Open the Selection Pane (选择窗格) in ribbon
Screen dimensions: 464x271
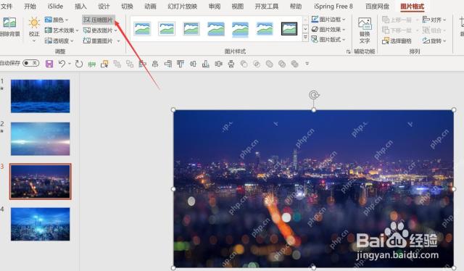pos(397,41)
